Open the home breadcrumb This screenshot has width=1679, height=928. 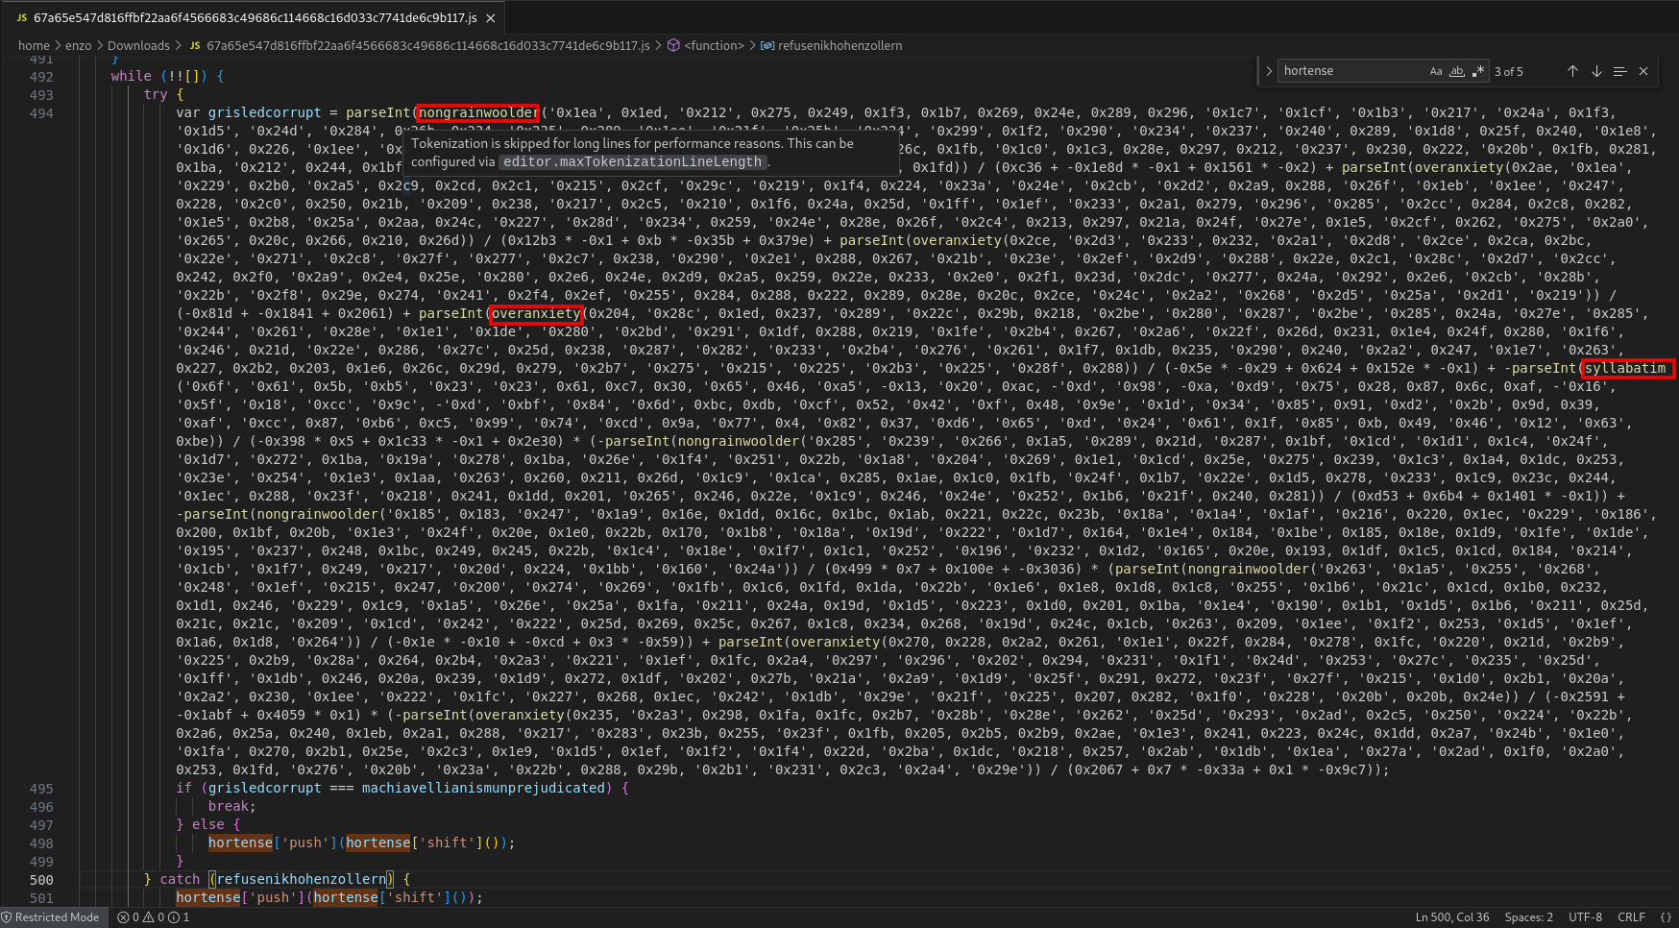(34, 45)
